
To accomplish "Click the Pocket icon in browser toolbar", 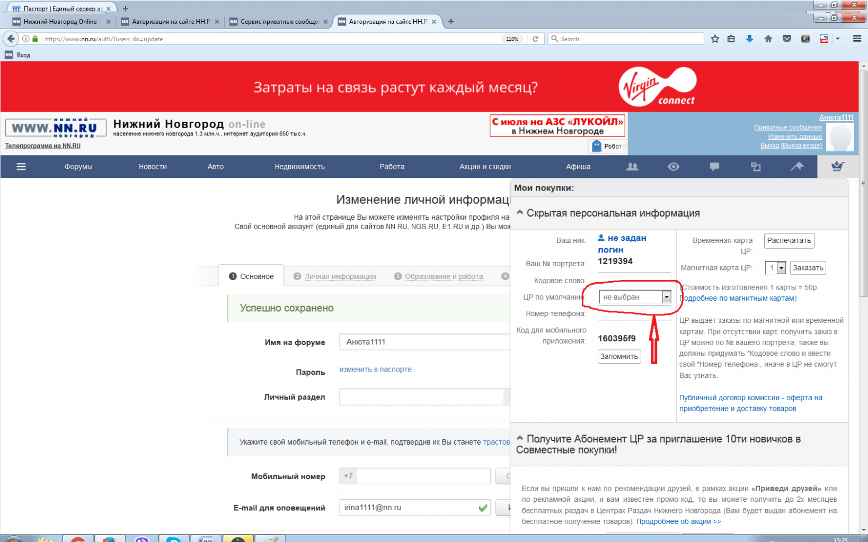I will [786, 39].
